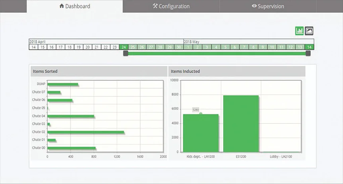Click the 2018 May month header
343x184 pixels.
pyautogui.click(x=249, y=42)
